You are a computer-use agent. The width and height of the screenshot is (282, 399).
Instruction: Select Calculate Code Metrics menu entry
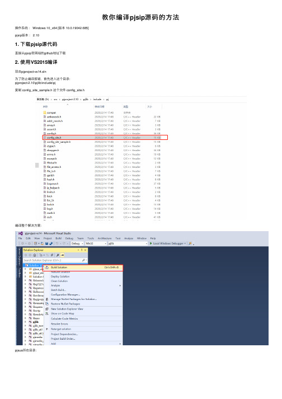click(64, 319)
